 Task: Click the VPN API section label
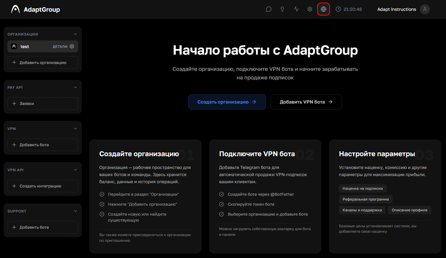(15, 170)
